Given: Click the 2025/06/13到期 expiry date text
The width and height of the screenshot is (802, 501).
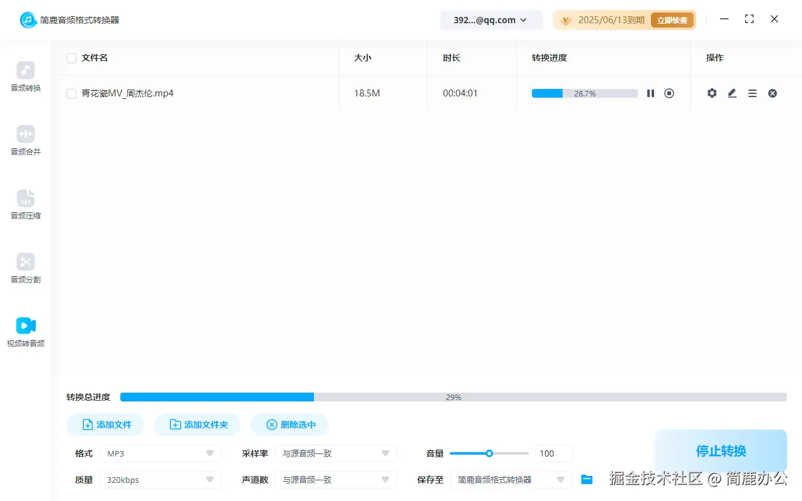Looking at the screenshot, I should click(612, 20).
